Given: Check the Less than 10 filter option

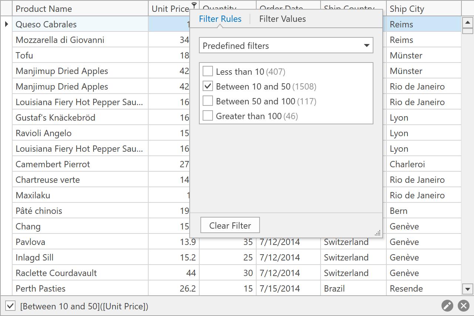Looking at the screenshot, I should point(208,71).
